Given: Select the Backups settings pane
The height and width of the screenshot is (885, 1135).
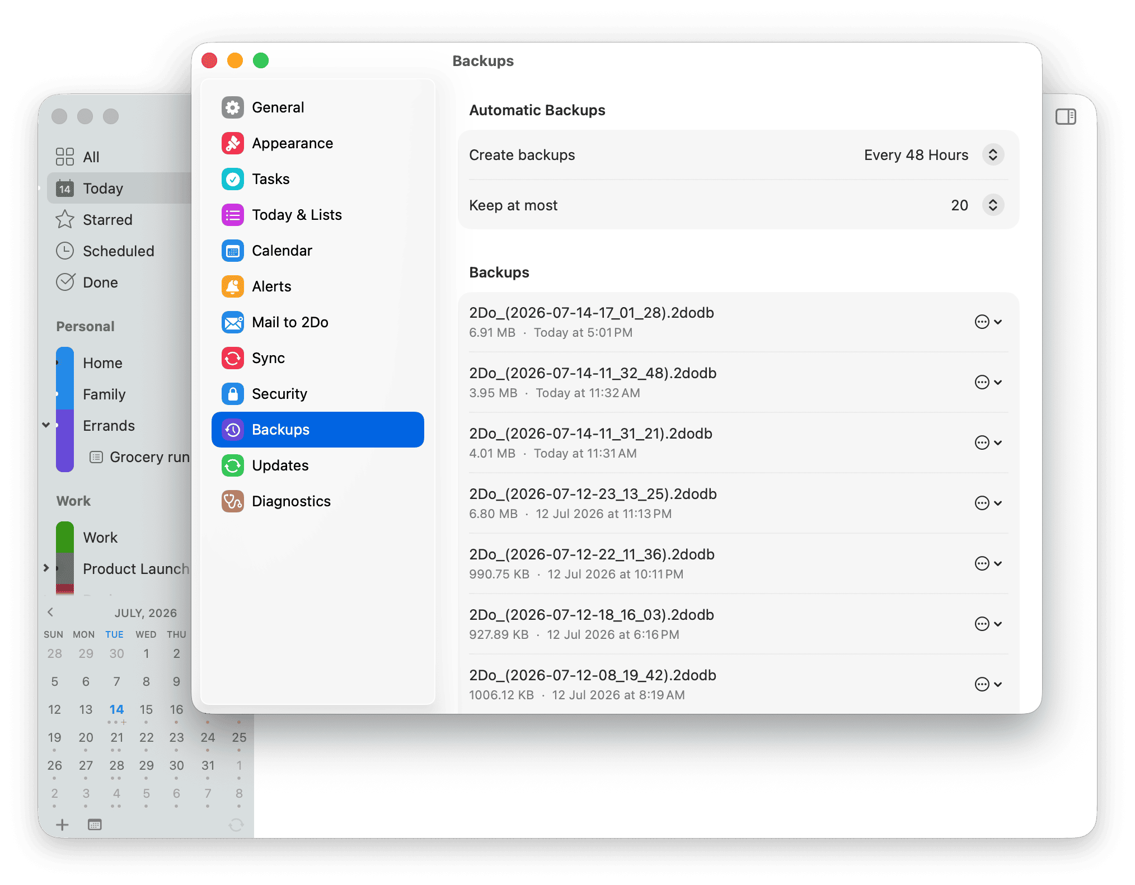Looking at the screenshot, I should tap(317, 430).
